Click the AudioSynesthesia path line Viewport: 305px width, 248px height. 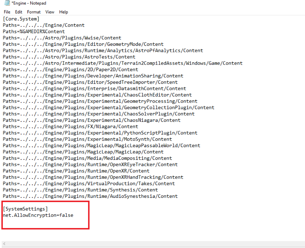tap(90, 196)
